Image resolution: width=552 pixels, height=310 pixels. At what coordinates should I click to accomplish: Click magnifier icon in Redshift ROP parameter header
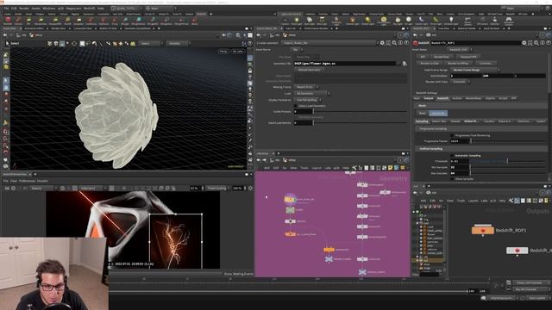(x=536, y=43)
